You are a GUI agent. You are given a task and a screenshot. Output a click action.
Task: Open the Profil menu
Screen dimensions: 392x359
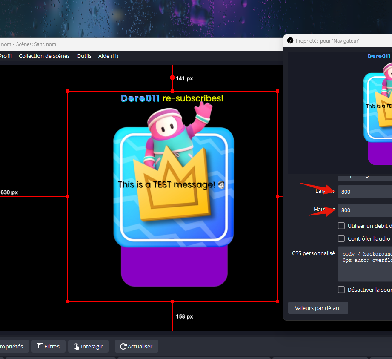[x=6, y=56]
